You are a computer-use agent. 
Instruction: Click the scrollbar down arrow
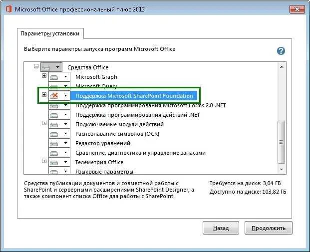coord(282,169)
